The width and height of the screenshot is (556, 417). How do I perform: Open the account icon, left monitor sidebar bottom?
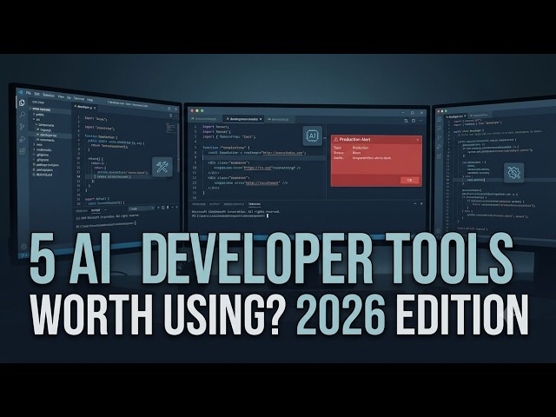click(x=23, y=247)
